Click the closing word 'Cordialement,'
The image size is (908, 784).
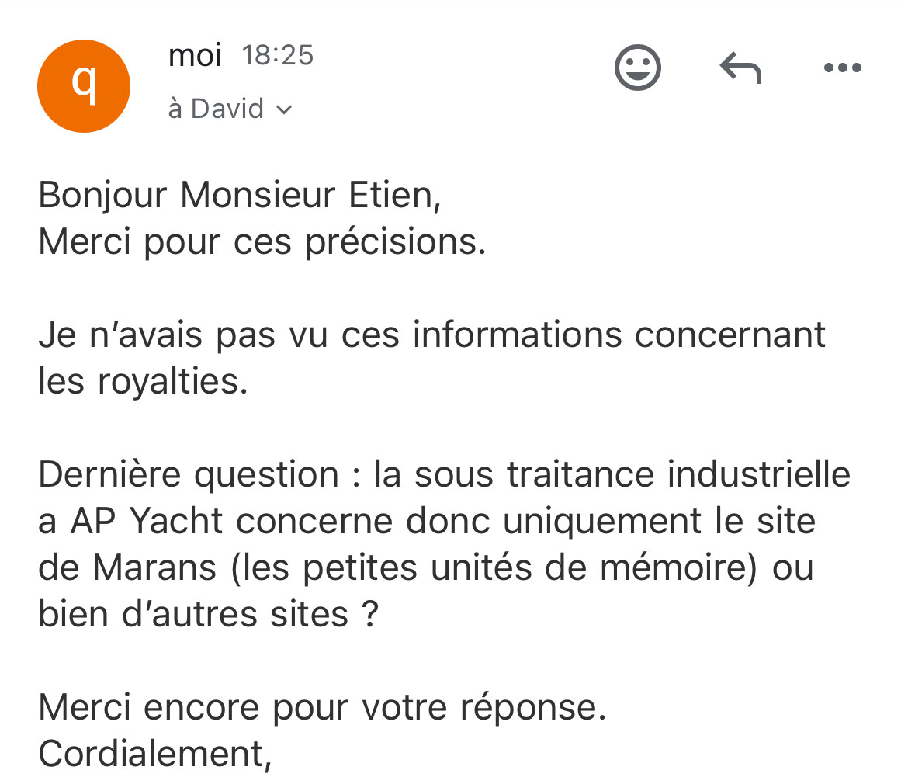[x=154, y=754]
